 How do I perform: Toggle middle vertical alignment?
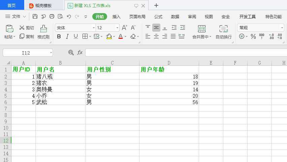(x=156, y=28)
